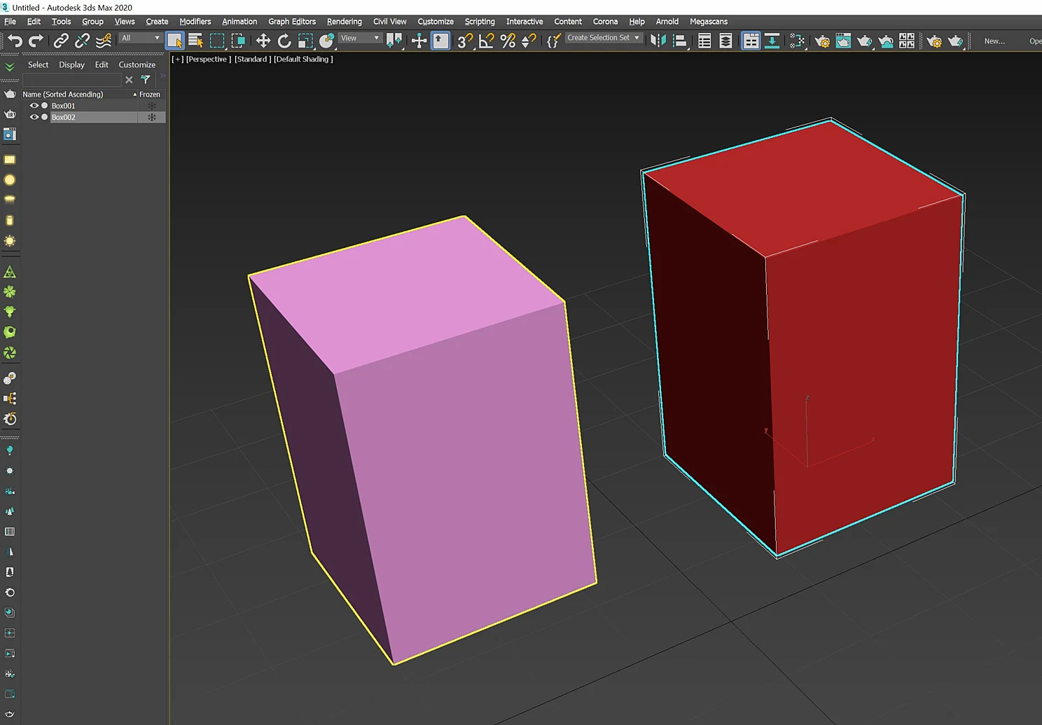
Task: Select the Select and Move tool
Action: (263, 41)
